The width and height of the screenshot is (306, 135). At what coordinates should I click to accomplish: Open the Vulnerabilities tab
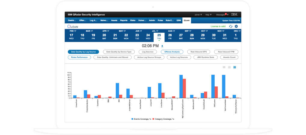click(142, 20)
